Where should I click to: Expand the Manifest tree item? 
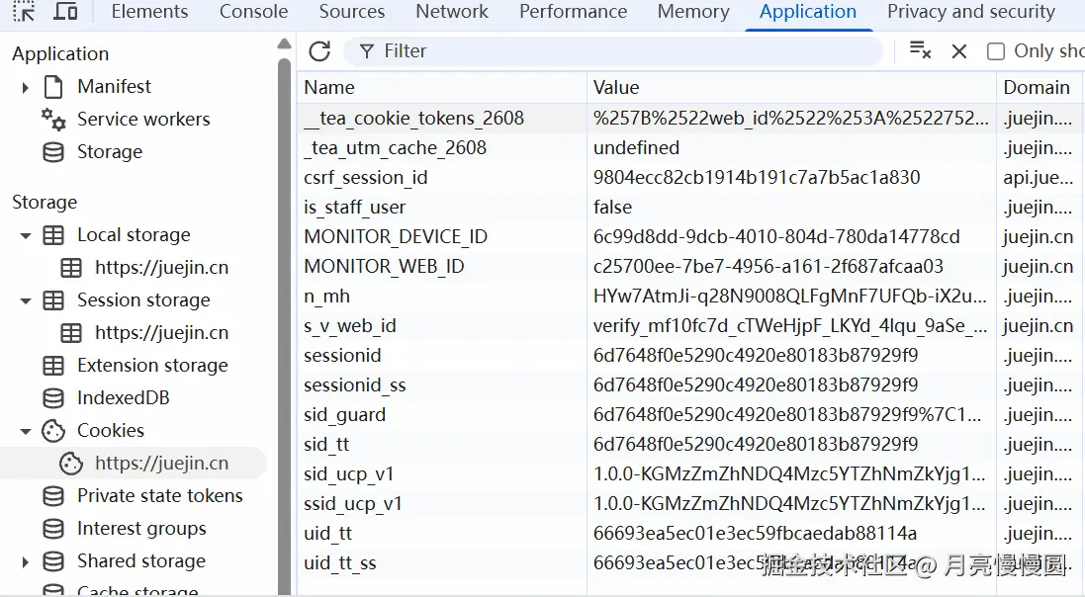click(26, 88)
